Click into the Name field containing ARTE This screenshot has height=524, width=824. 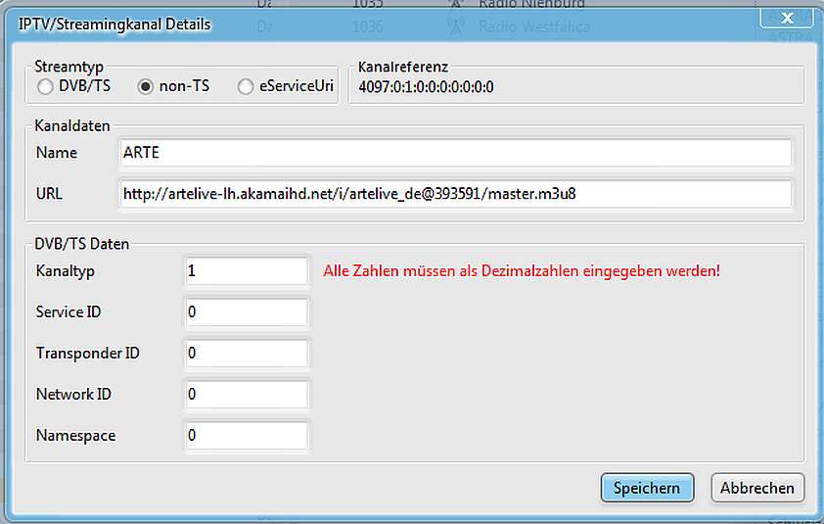point(454,153)
